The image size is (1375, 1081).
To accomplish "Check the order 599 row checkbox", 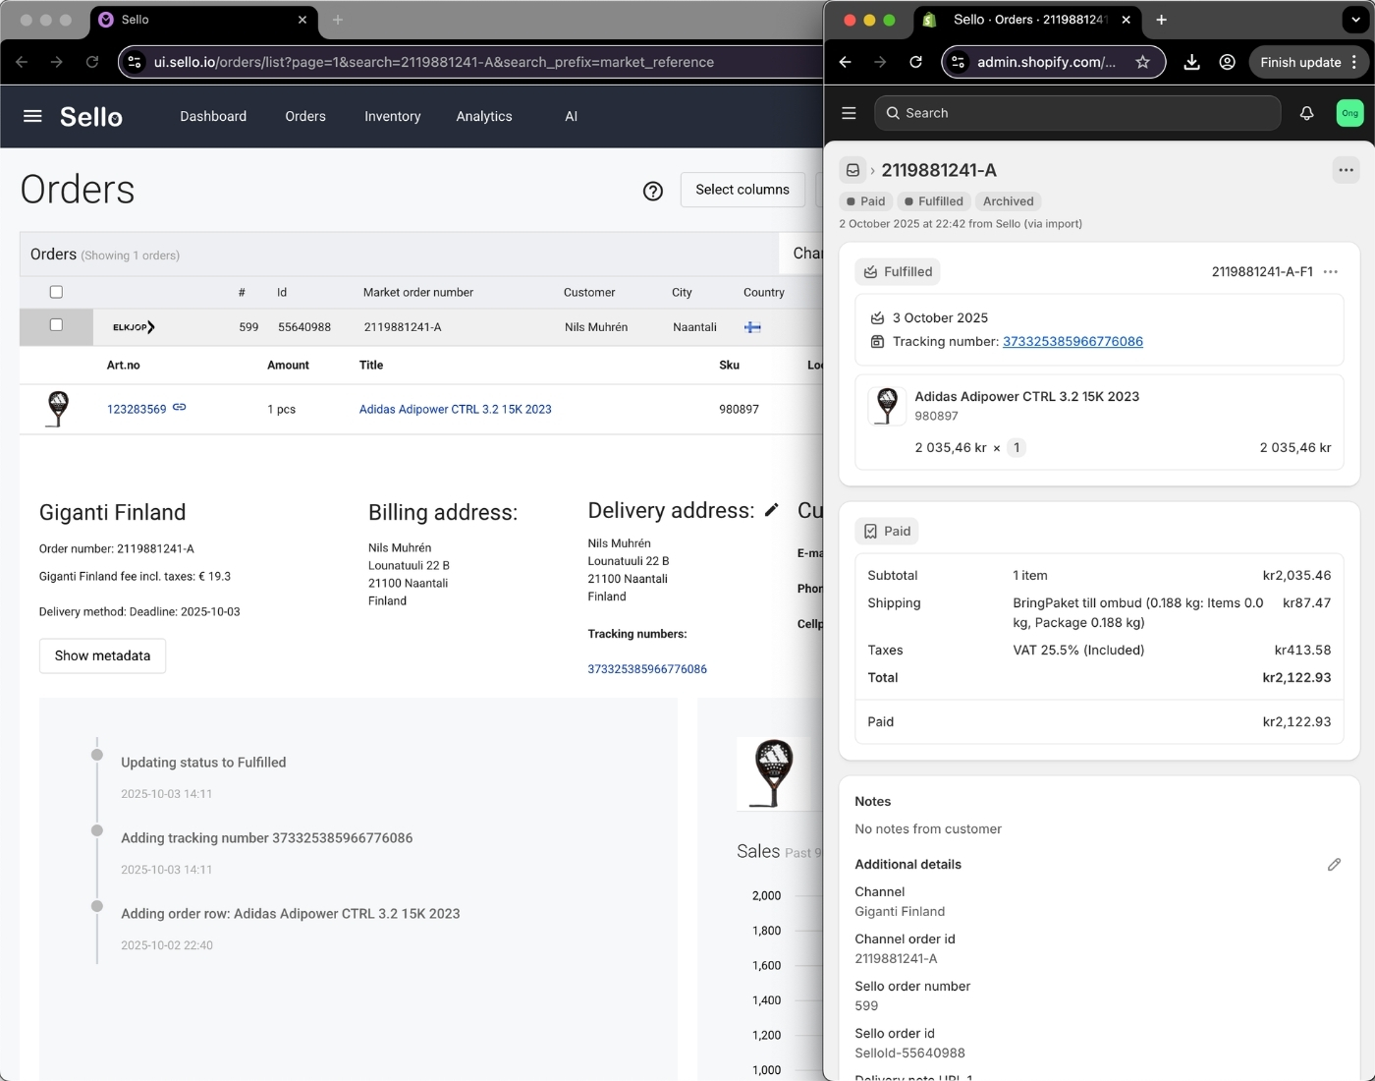I will 56,324.
